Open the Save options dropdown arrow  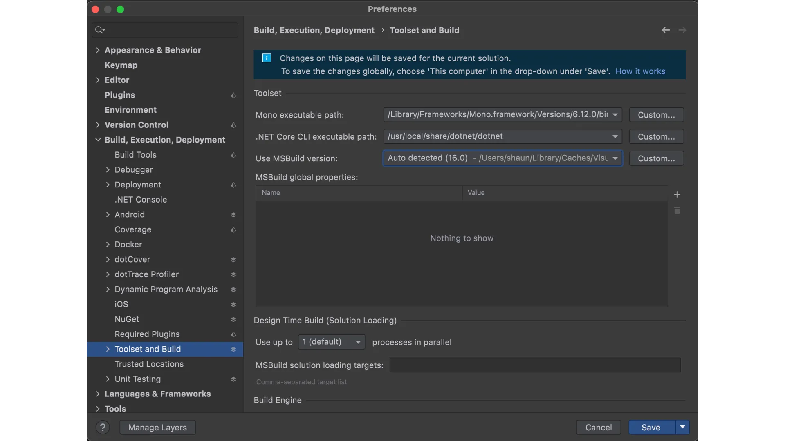tap(682, 427)
